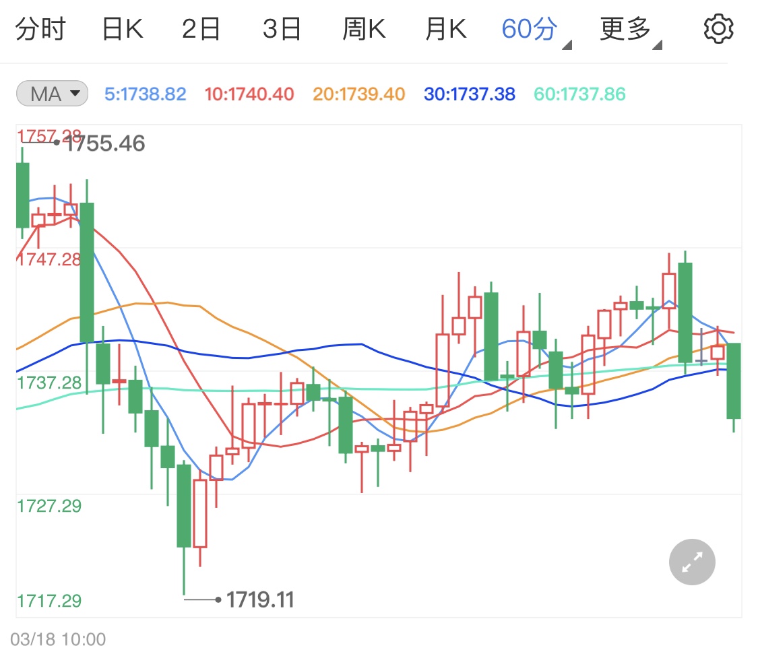
Task: Click the 1737.28 axis label
Action: point(49,383)
